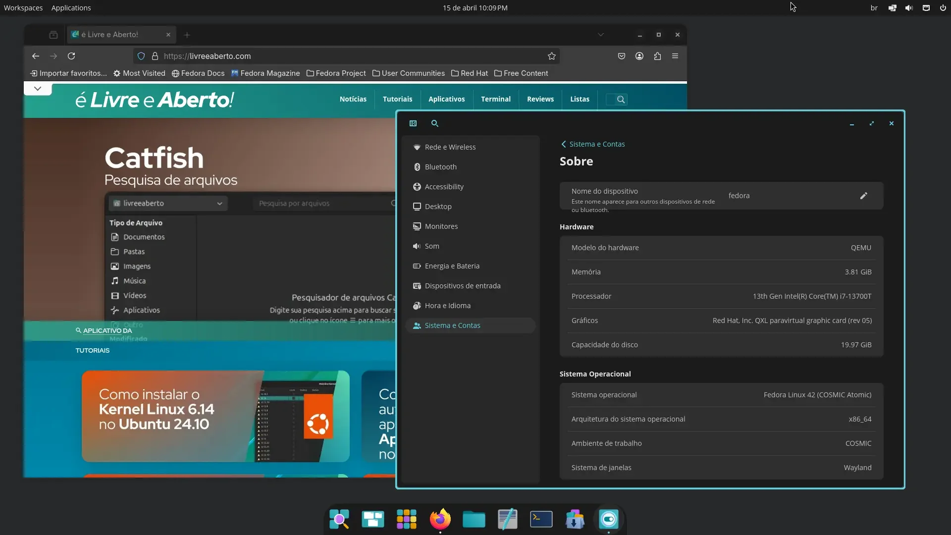Save page to Pocket icon
This screenshot has width=951, height=535.
point(622,56)
